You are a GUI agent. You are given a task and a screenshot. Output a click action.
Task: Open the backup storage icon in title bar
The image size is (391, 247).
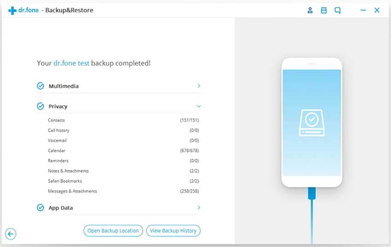click(x=324, y=10)
